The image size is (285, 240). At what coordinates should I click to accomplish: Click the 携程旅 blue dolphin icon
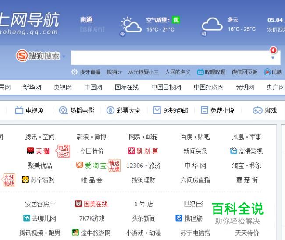179,218
